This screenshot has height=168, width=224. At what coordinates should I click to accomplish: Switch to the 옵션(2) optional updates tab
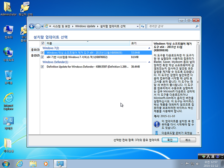tap(35, 55)
